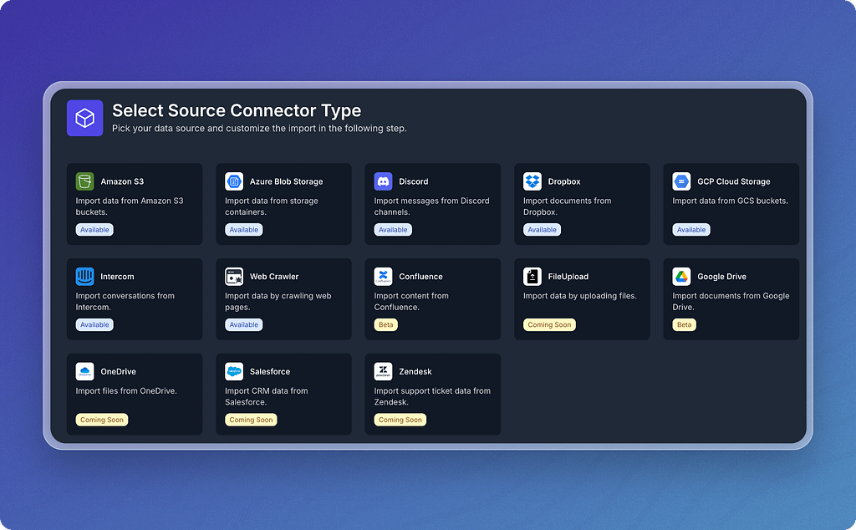This screenshot has height=530, width=856.
Task: Click the Discord logo icon
Action: click(383, 181)
